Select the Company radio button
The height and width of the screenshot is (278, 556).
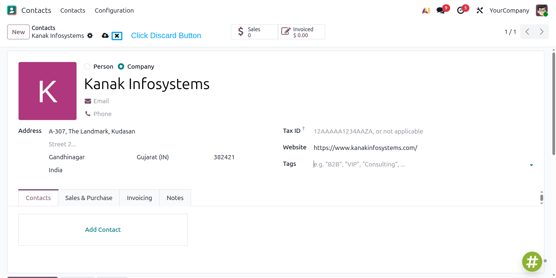click(x=121, y=67)
